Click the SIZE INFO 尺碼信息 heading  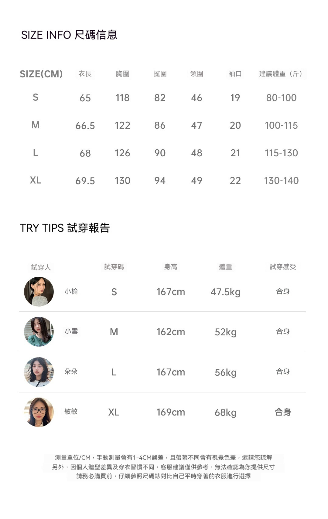pyautogui.click(x=69, y=35)
